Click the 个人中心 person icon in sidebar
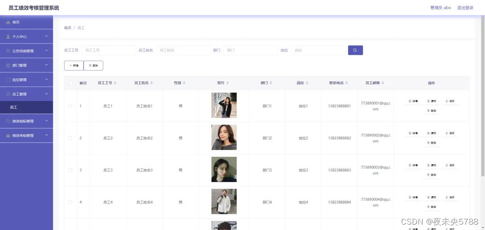Screen dimensions: 485x230 coord(9,36)
